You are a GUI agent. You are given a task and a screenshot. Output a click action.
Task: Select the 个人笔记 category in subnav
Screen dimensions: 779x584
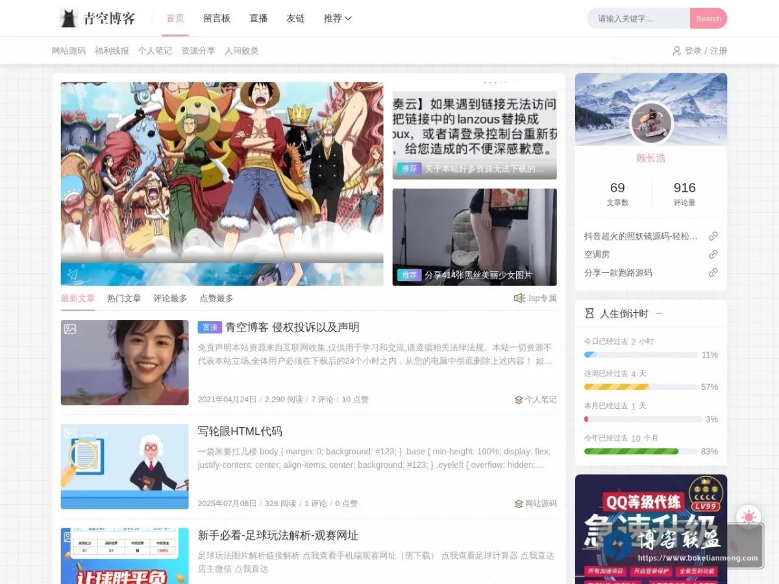click(x=155, y=51)
